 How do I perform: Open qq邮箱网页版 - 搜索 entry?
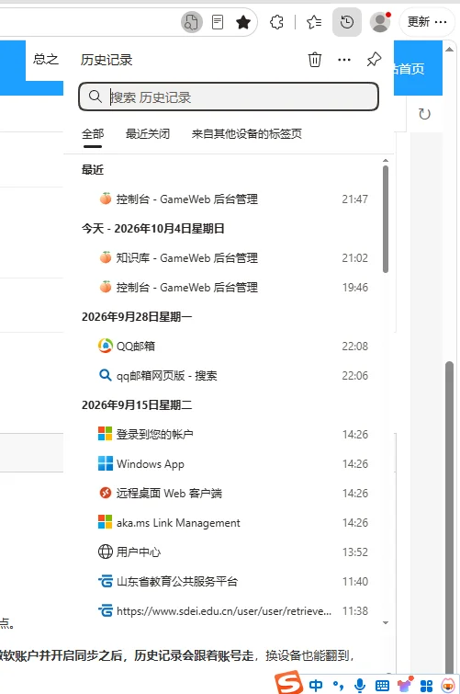tap(229, 376)
